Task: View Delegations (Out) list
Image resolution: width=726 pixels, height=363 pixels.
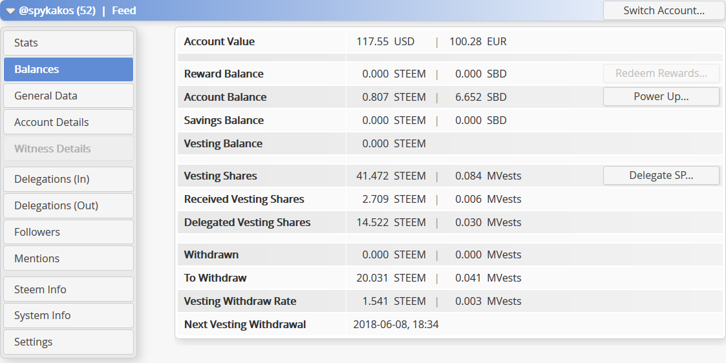Action: pos(69,205)
